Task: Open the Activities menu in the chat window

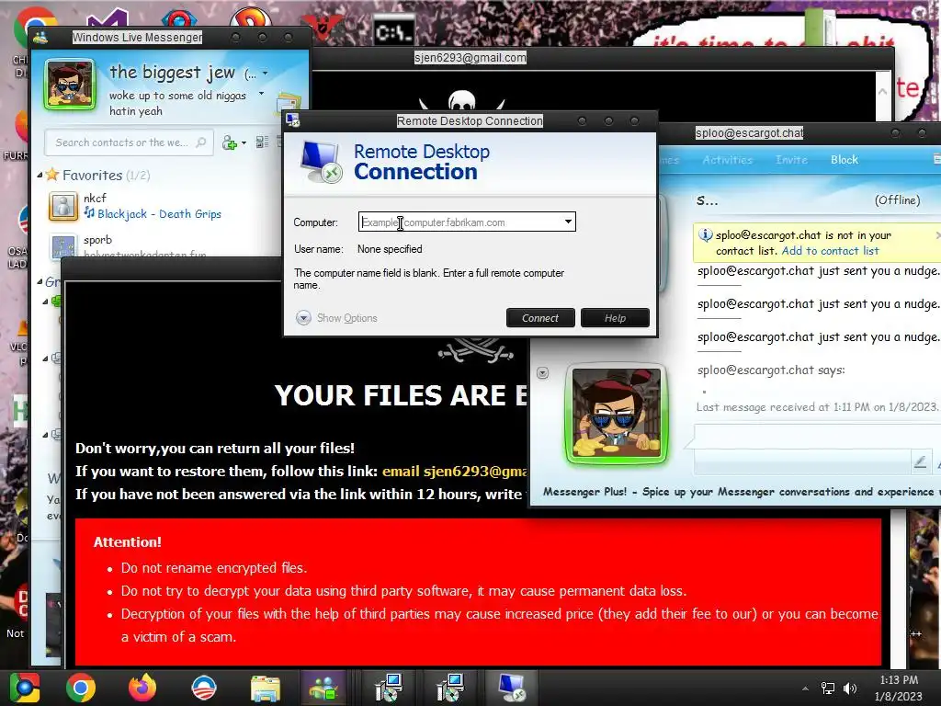Action: [728, 160]
